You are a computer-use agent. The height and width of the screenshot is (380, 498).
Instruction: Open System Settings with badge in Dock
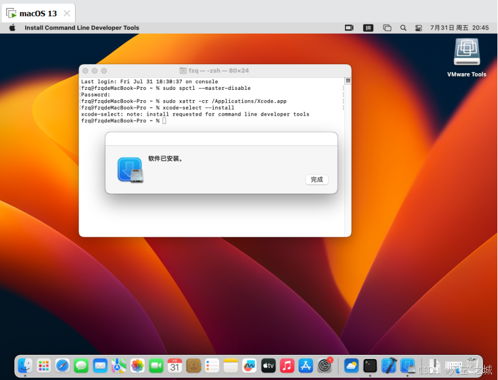(325, 366)
